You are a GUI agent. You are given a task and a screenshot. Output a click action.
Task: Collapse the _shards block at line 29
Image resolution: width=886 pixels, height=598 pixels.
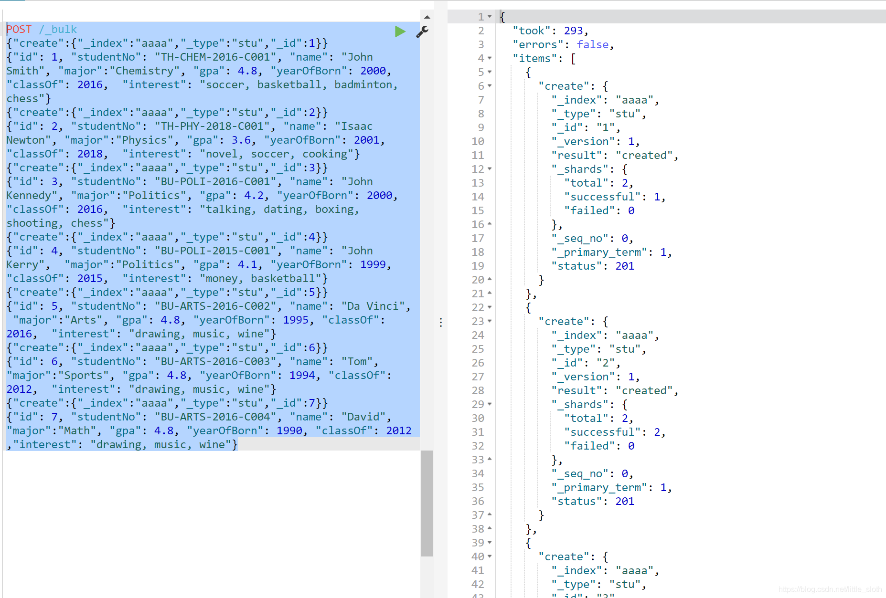click(490, 404)
